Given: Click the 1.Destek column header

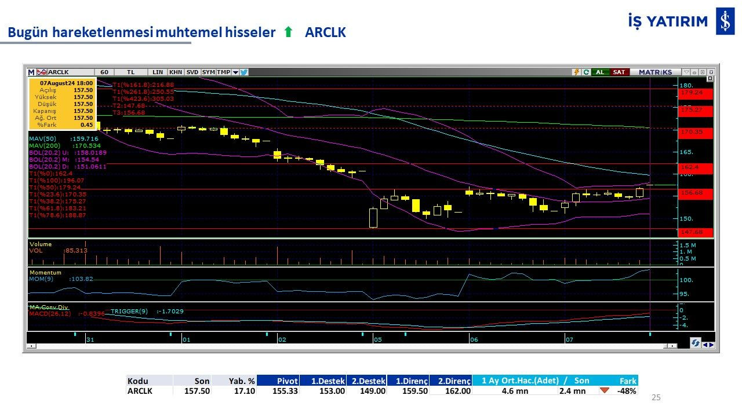Looking at the screenshot, I should [x=323, y=381].
